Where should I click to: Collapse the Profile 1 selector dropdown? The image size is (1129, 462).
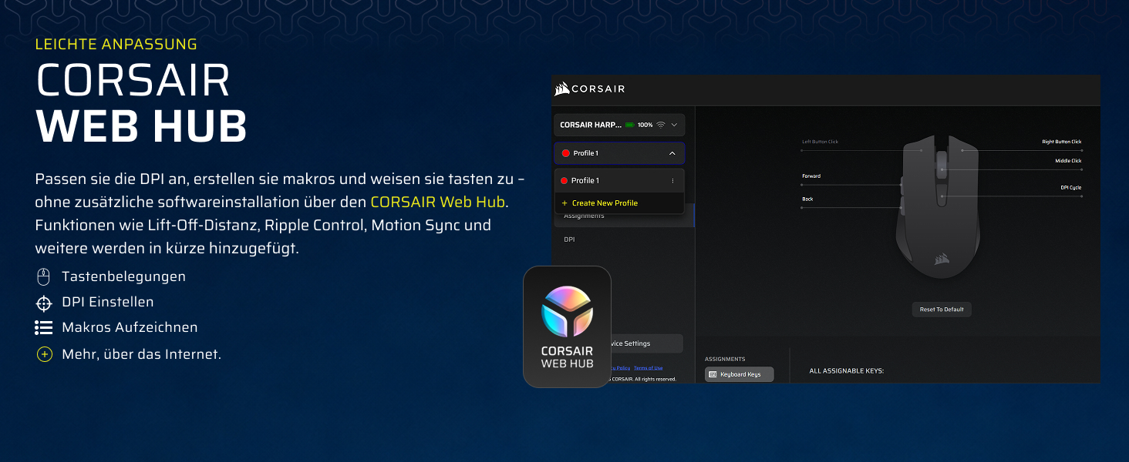[x=672, y=153]
